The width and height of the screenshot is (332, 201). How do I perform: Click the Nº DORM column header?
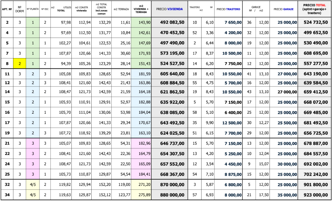pos(20,9)
